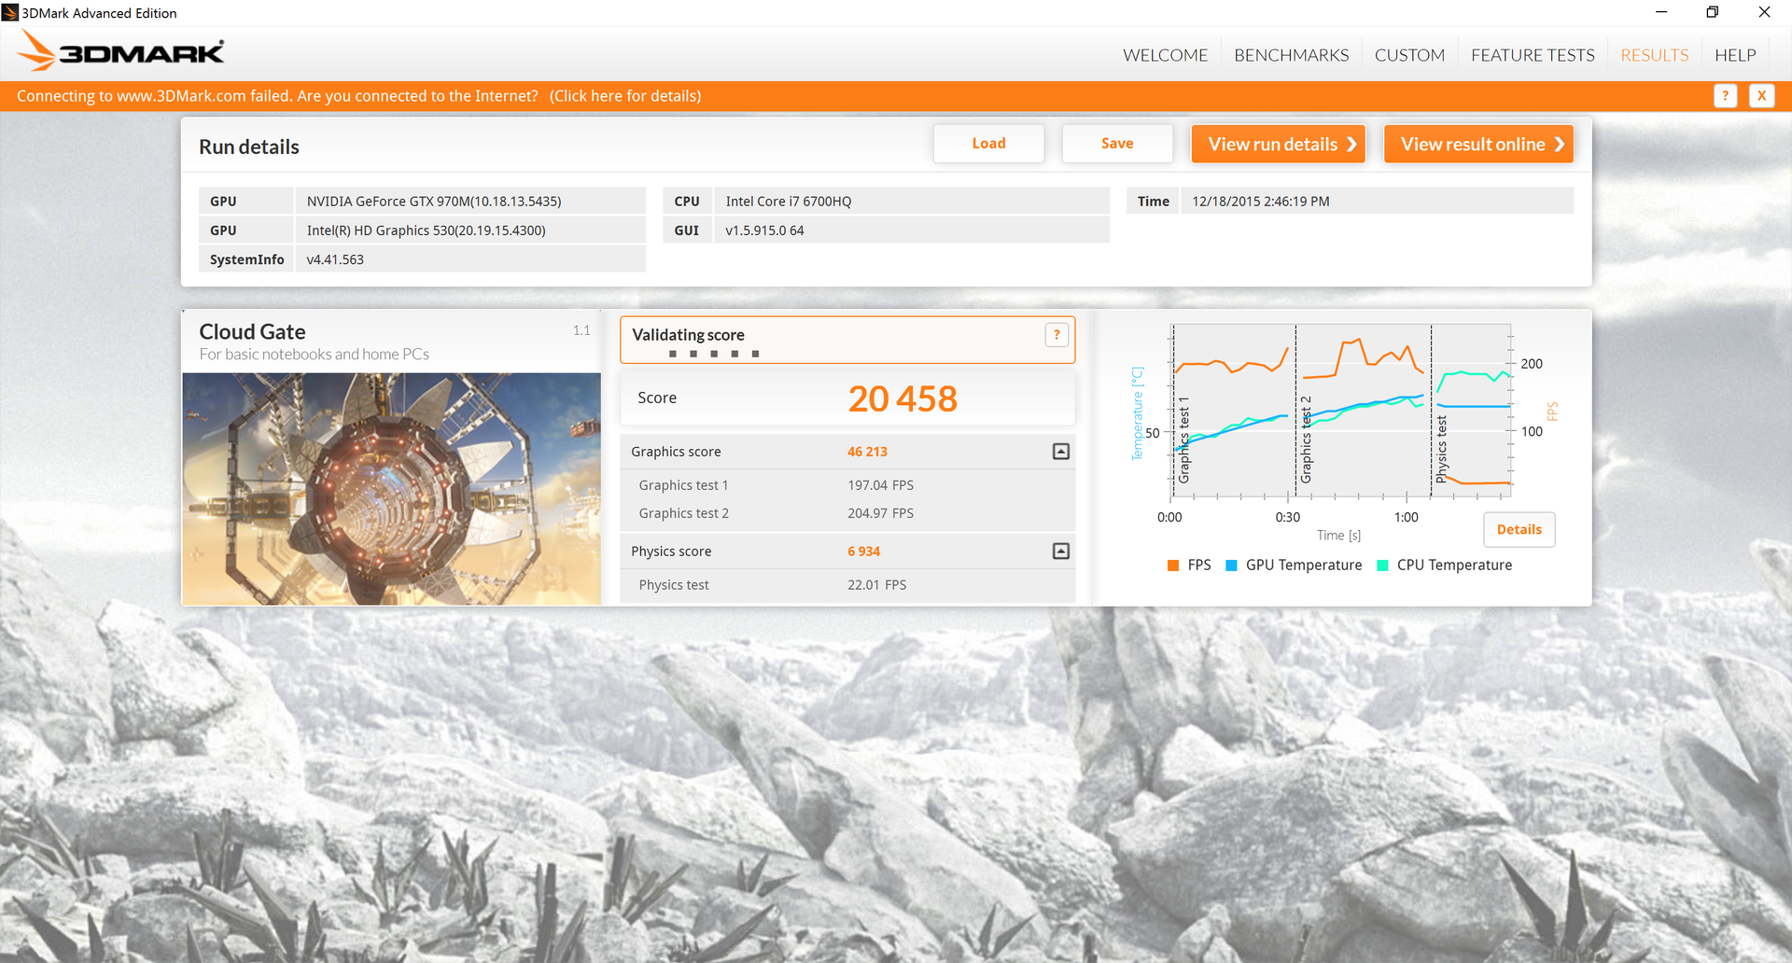The height and width of the screenshot is (963, 1792).
Task: Click the FPS legend label
Action: tap(1199, 565)
